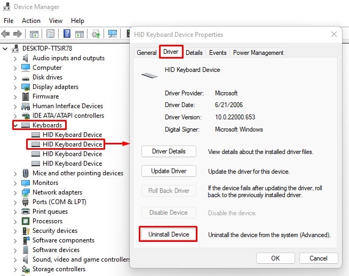Select the Monitors tree item
349x276 pixels.
(45, 183)
